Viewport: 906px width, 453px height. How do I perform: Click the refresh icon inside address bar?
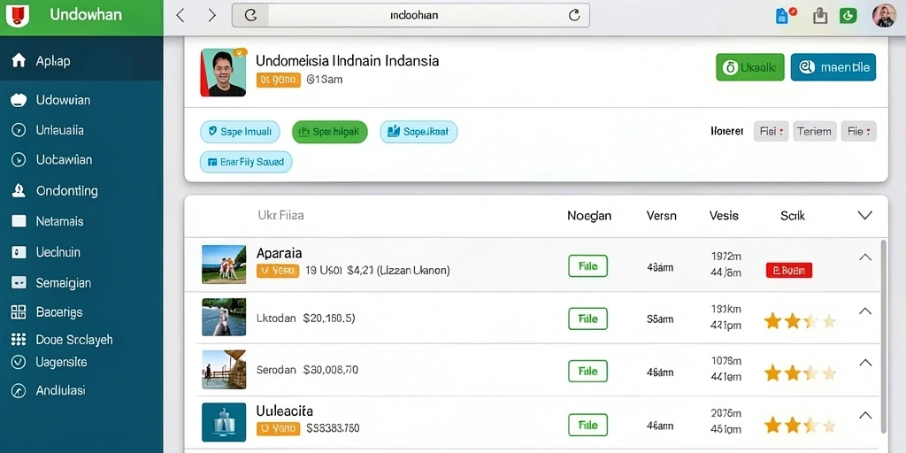[x=573, y=16]
